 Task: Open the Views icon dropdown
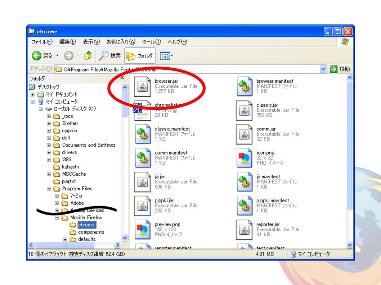pyautogui.click(x=166, y=56)
